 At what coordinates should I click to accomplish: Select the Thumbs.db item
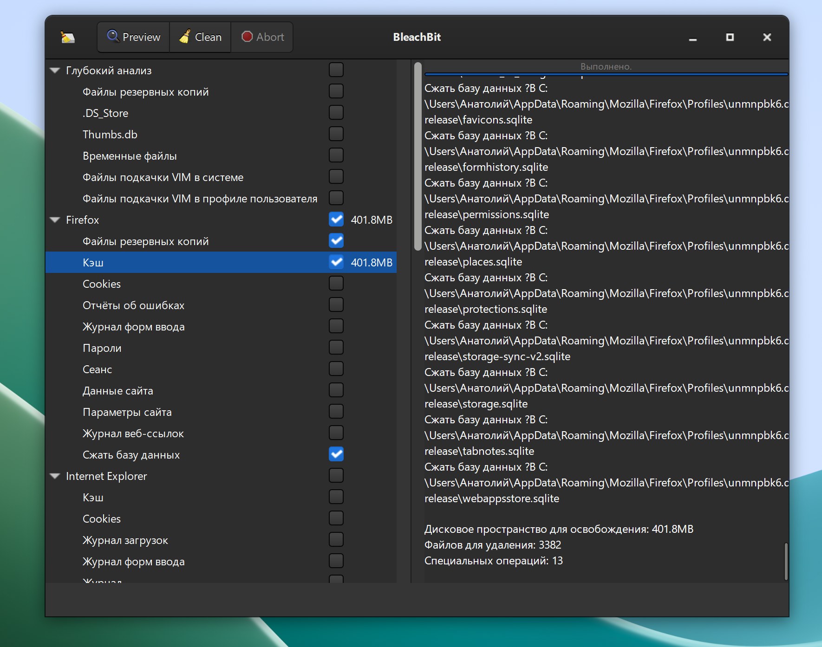tap(110, 135)
